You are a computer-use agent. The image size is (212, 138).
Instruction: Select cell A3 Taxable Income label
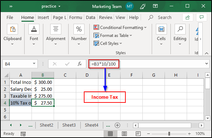[x=21, y=96]
